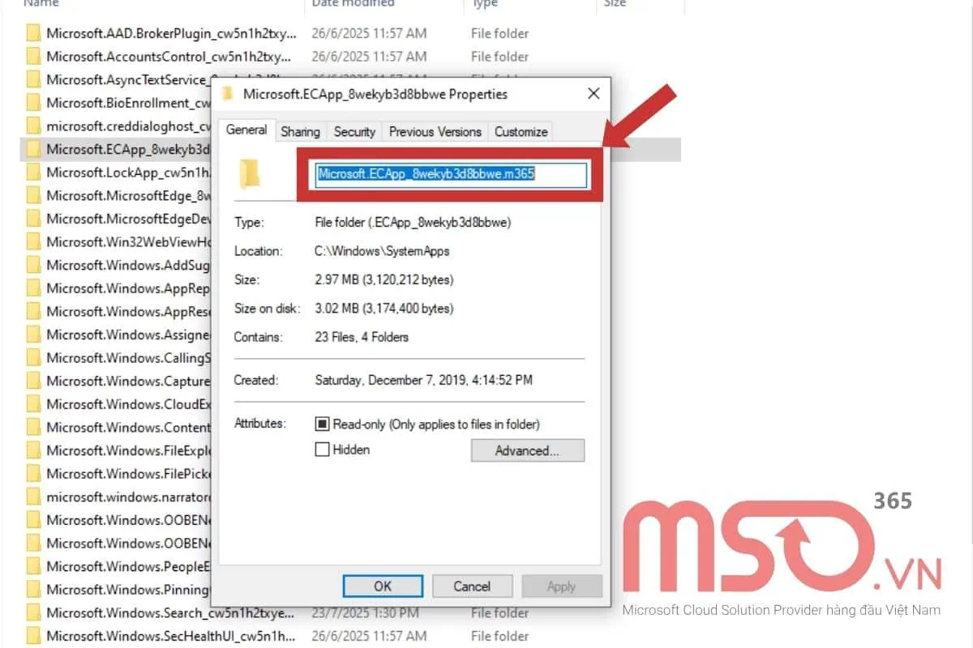Screen dimensions: 973x648
Task: Confirm changes with the OK button
Action: (383, 586)
